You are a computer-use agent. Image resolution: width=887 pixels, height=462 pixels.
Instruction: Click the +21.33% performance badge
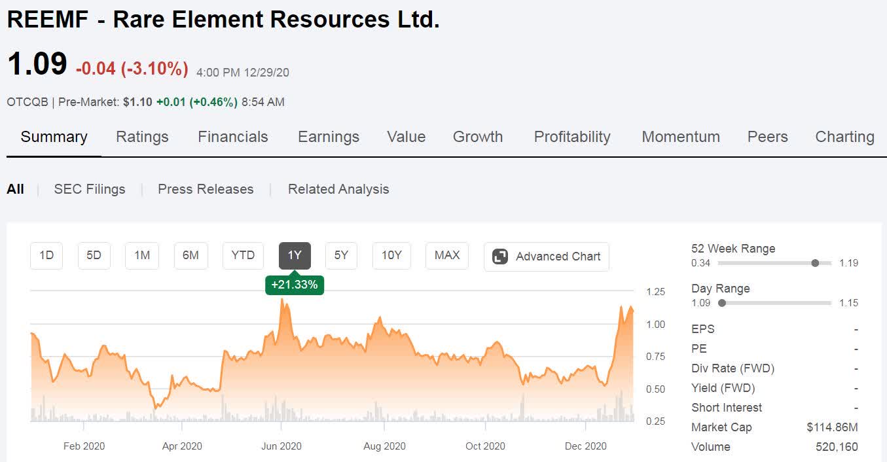tap(295, 285)
